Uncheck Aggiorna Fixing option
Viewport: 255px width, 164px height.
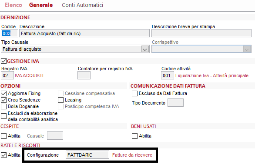click(x=3, y=93)
